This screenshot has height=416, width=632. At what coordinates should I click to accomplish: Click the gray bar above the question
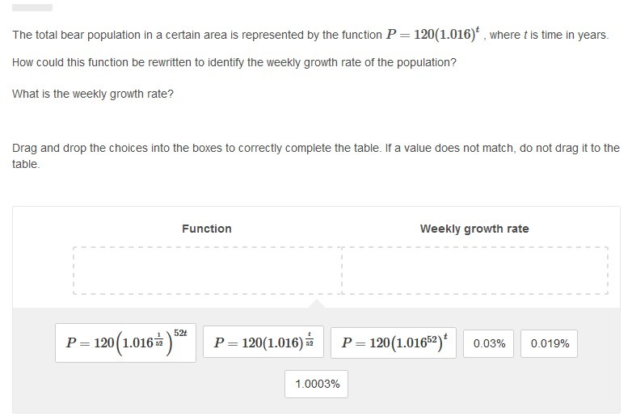[32, 7]
